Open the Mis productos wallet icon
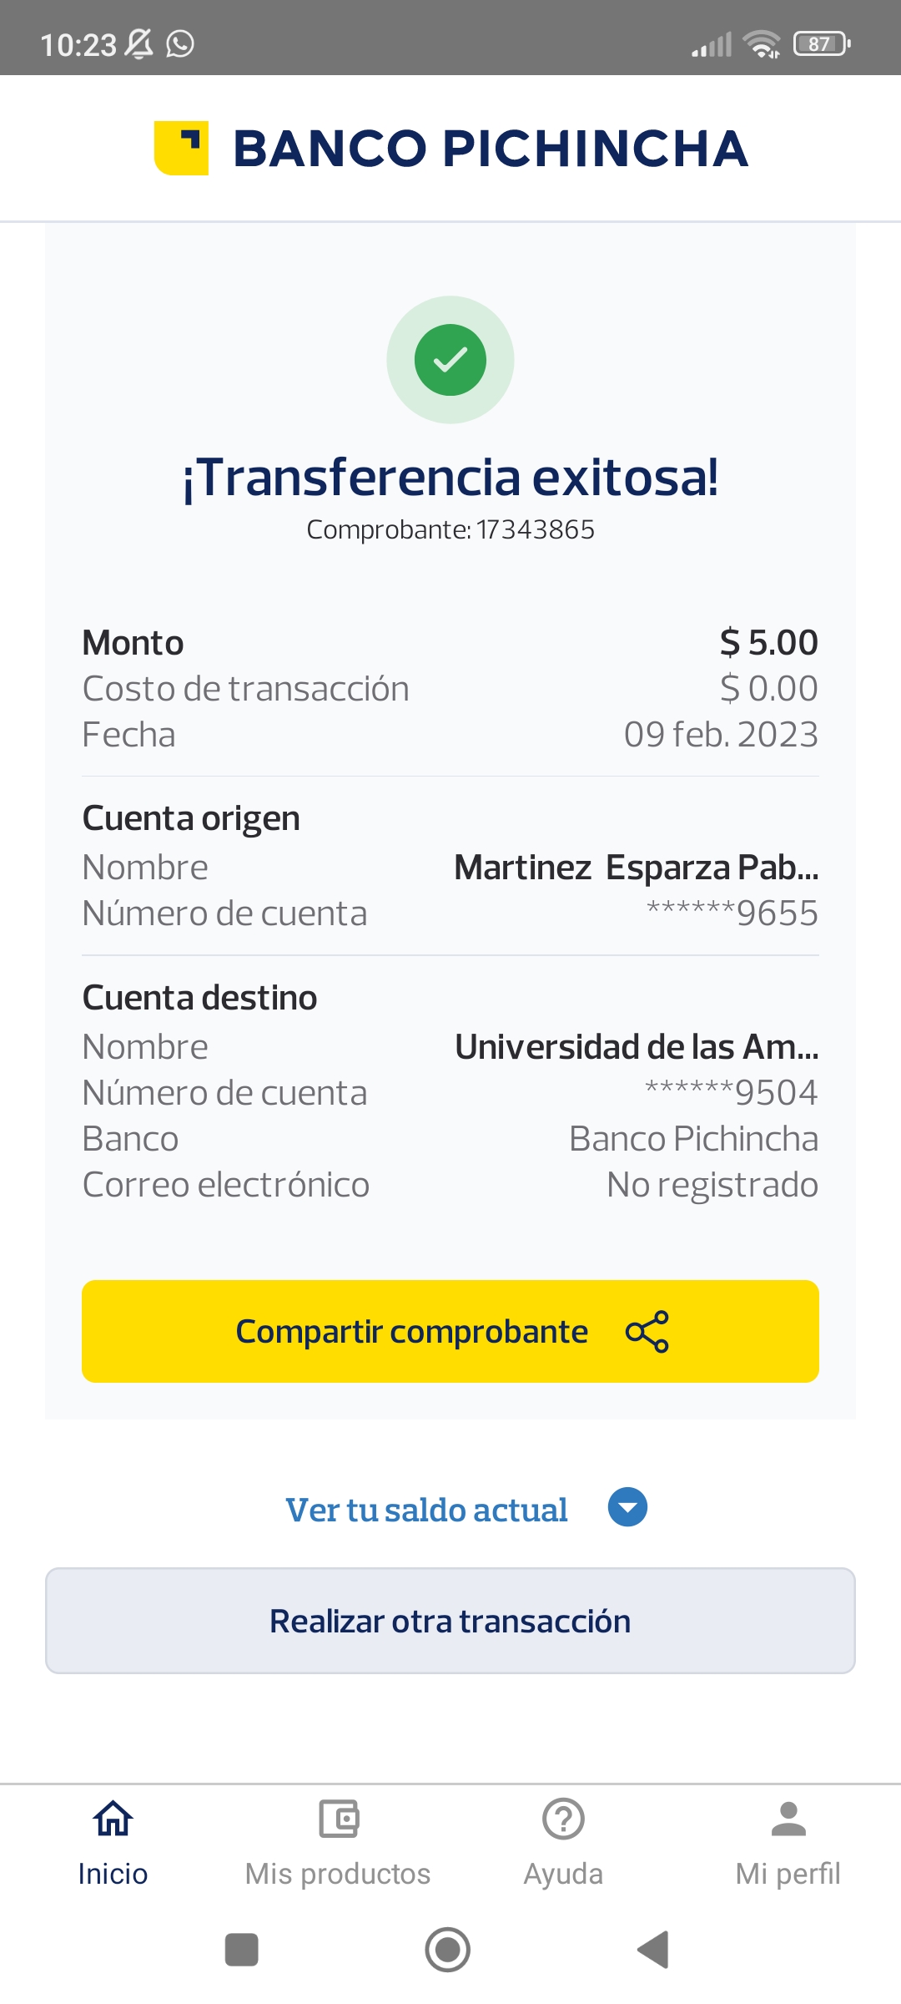This screenshot has width=901, height=2004. coord(338,1818)
